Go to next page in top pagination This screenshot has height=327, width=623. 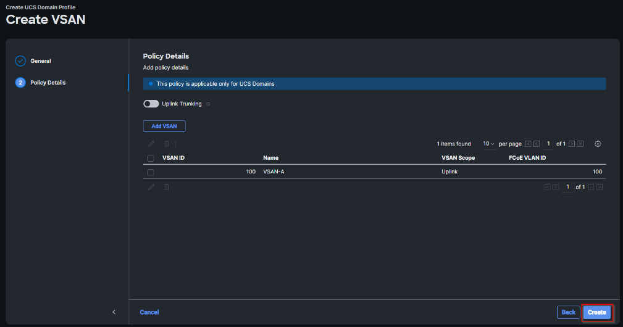coord(572,144)
